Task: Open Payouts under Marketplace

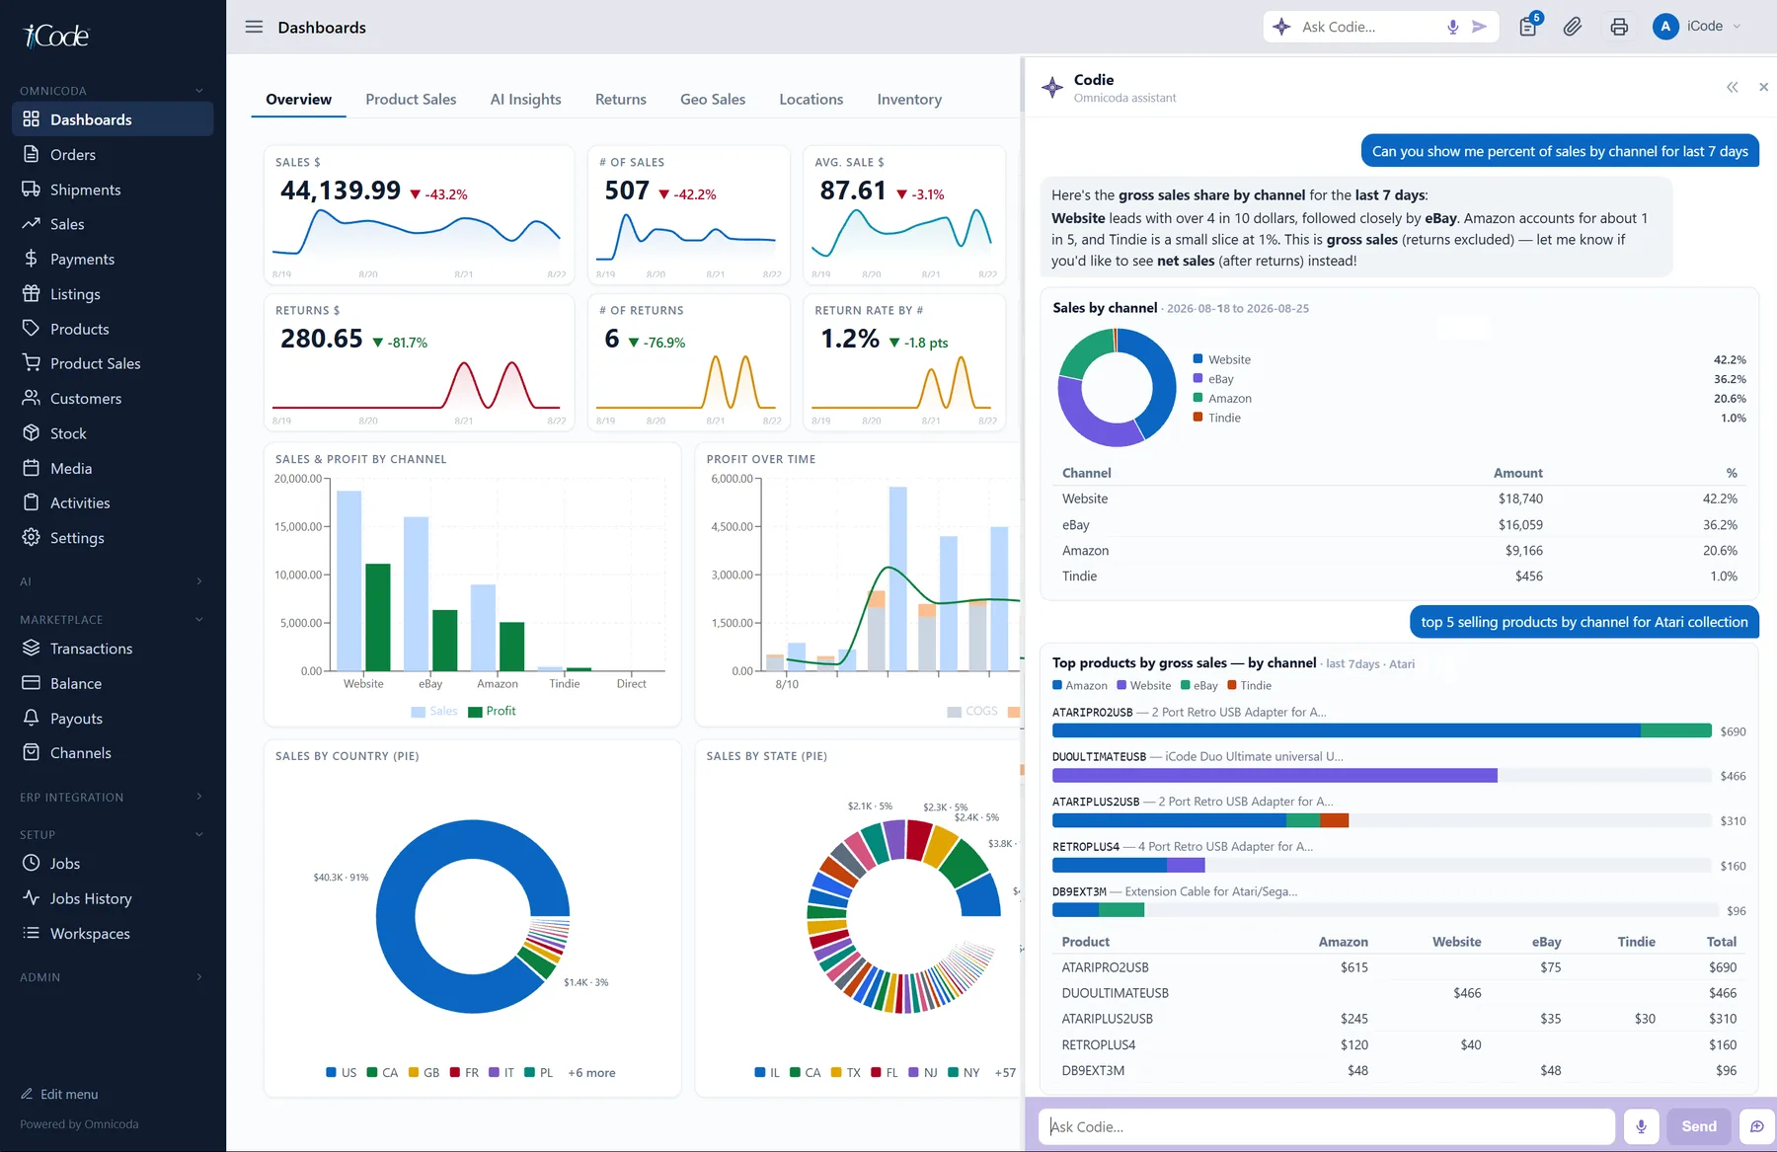Action: 113,719
